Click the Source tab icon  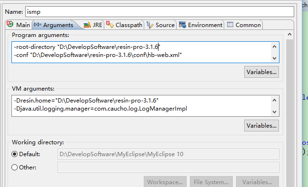click(150, 25)
